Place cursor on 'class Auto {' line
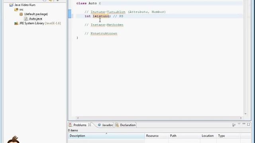This screenshot has height=143, width=255. (88, 3)
